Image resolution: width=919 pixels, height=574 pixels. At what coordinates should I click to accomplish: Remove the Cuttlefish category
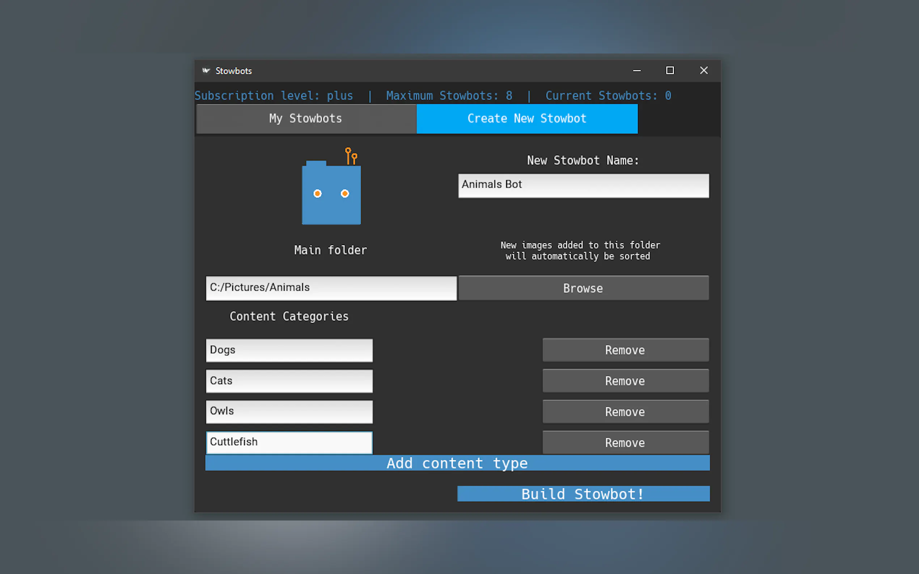[625, 442]
